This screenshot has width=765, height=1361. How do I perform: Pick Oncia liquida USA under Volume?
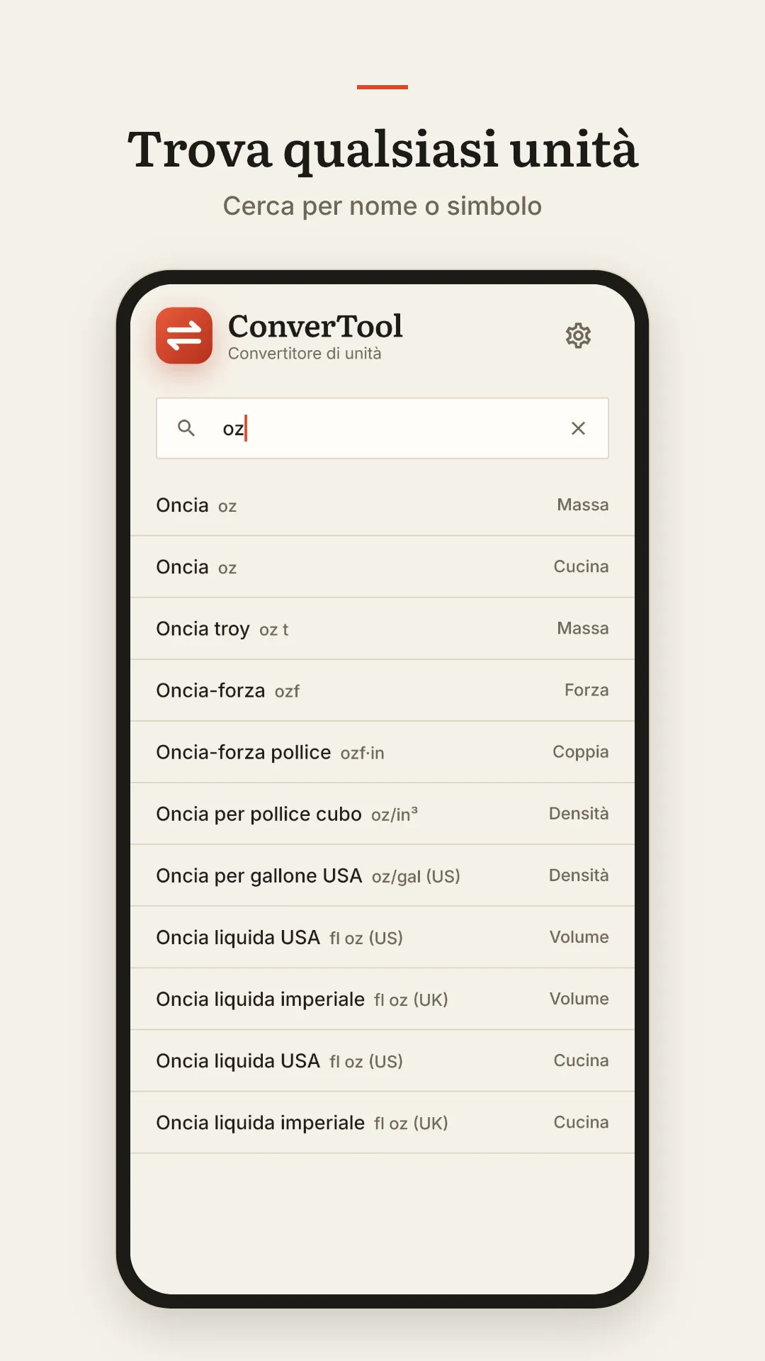(x=382, y=936)
